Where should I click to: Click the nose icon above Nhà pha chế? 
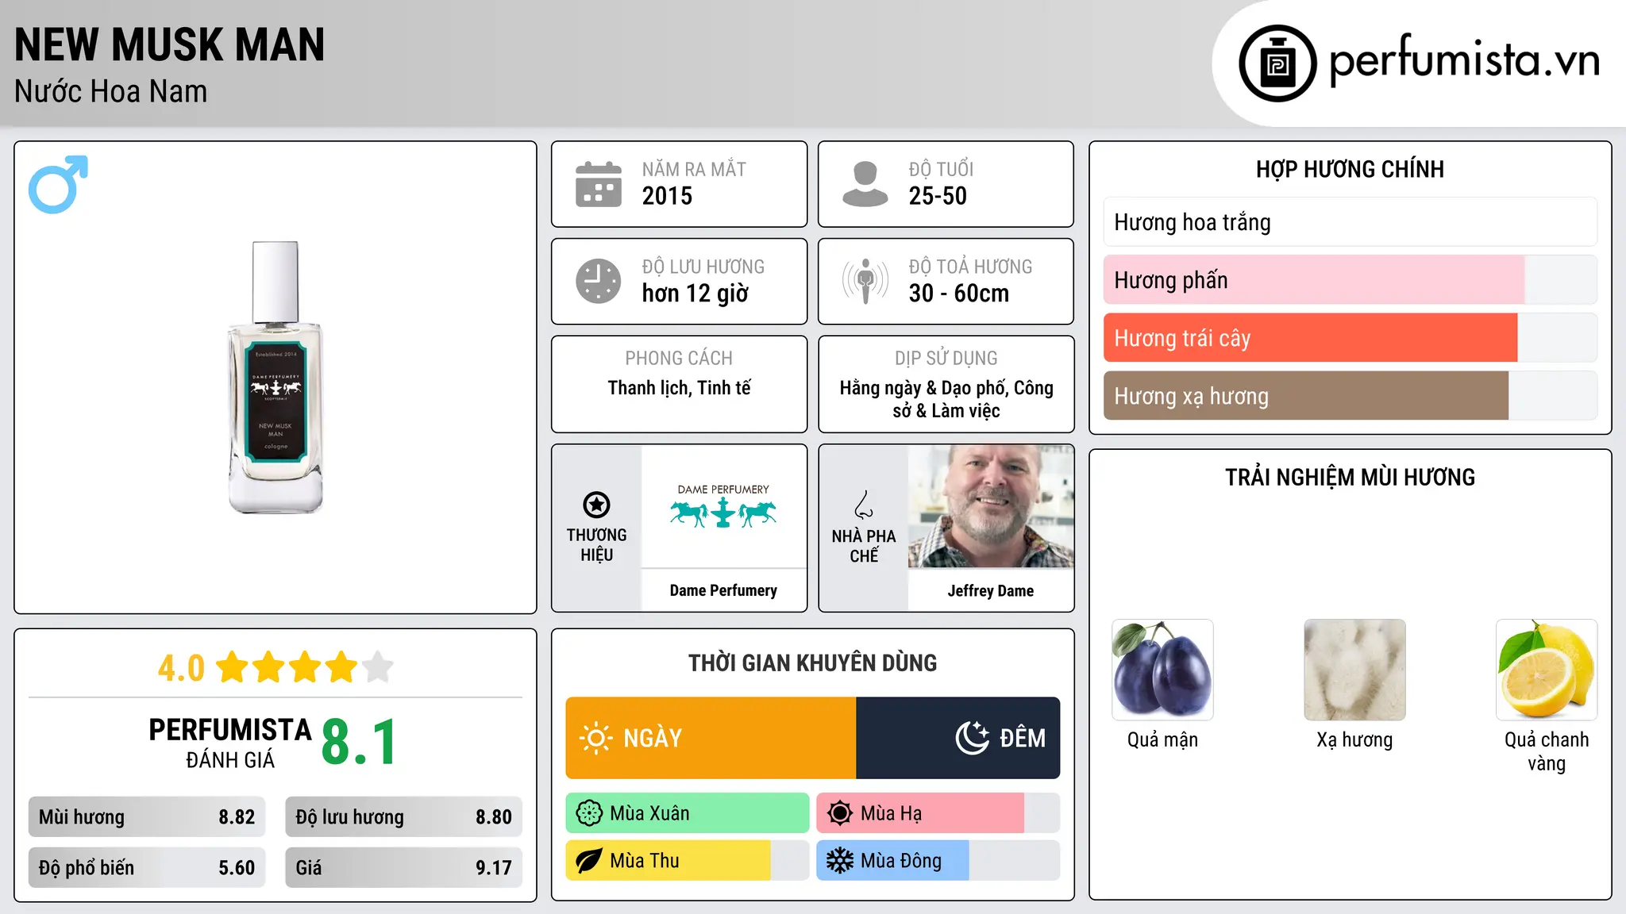pos(864,505)
